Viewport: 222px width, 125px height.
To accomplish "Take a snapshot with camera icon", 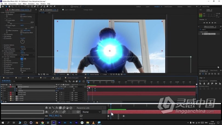I will click(x=68, y=74).
